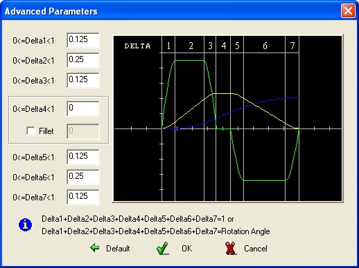
Task: Select the Delta3 input box
Action: 83,80
